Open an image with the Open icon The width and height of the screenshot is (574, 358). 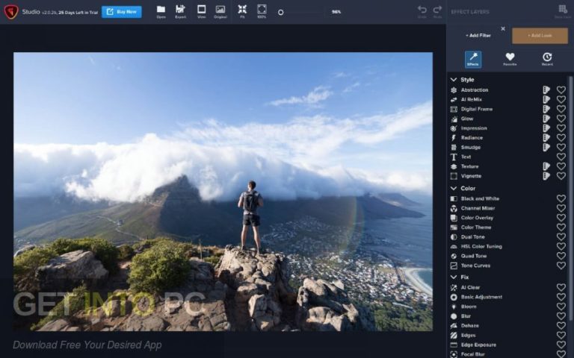coord(161,11)
